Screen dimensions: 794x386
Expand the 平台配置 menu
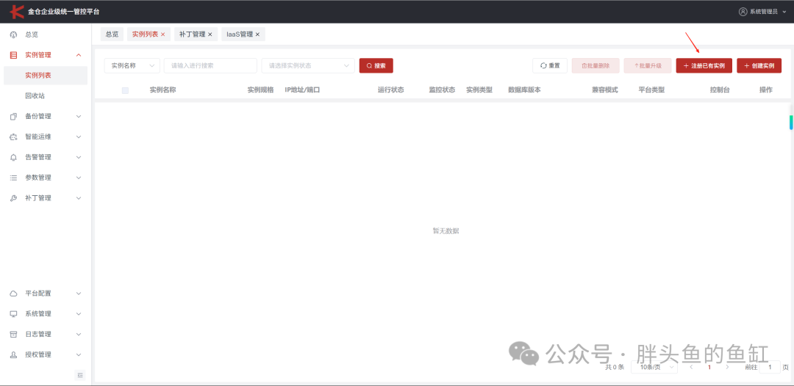(79, 294)
